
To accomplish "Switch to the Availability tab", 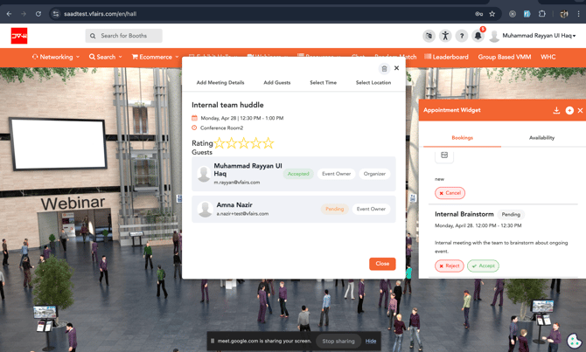I will pyautogui.click(x=541, y=137).
